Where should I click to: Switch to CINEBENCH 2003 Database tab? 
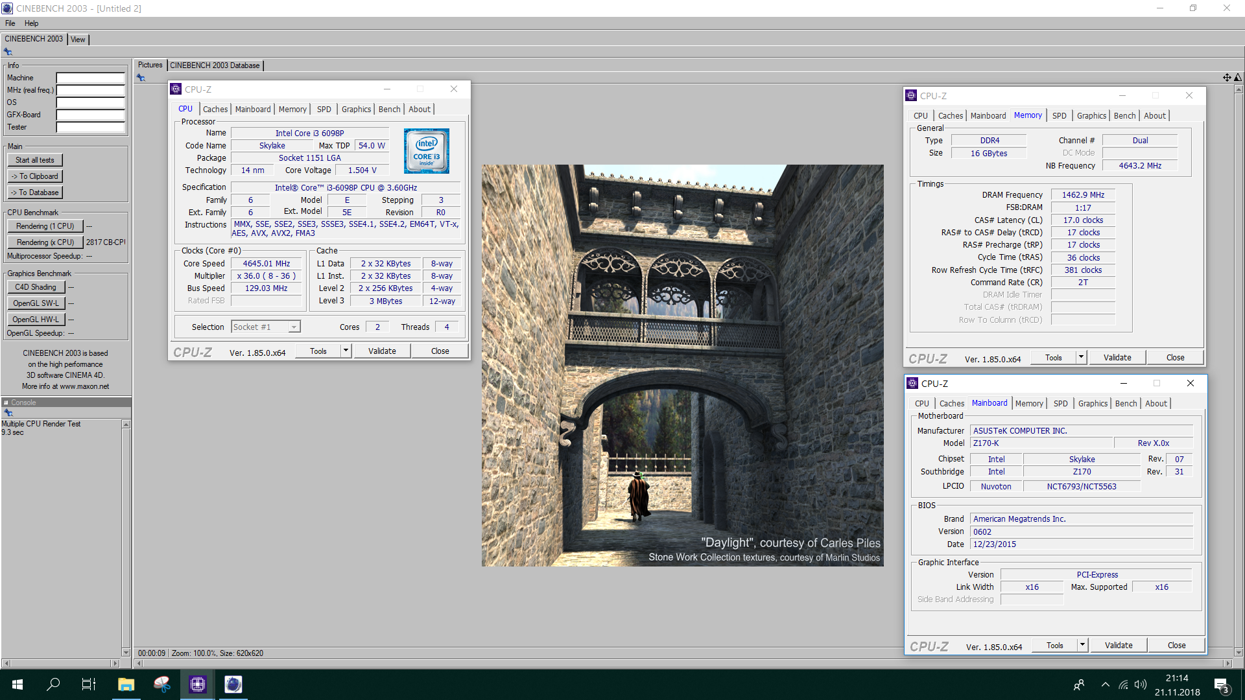point(215,65)
